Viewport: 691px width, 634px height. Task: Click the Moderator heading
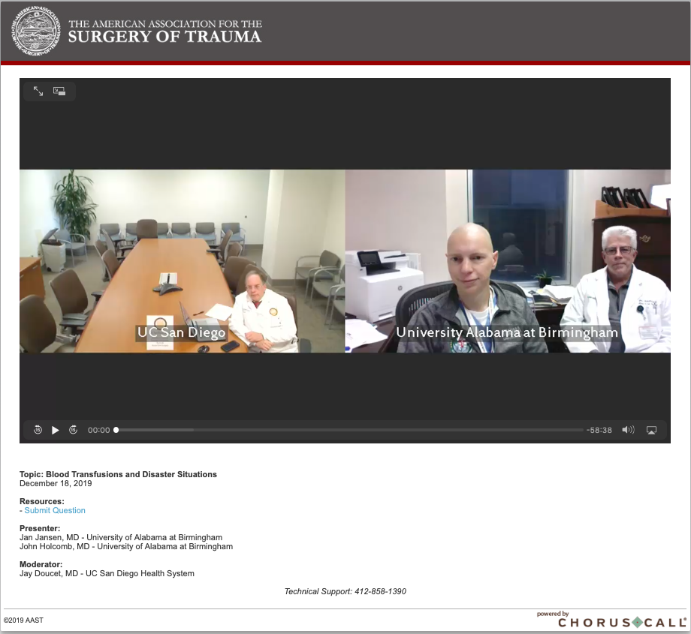point(41,564)
